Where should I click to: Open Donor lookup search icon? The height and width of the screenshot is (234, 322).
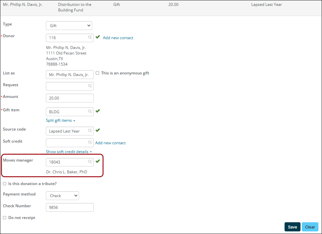coord(90,37)
